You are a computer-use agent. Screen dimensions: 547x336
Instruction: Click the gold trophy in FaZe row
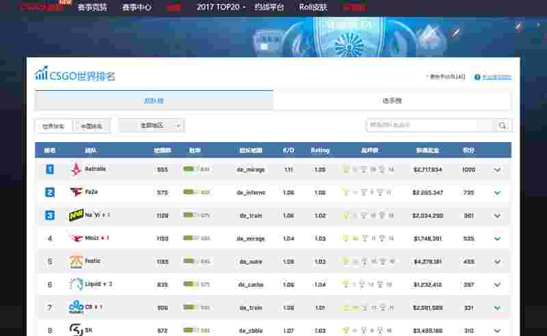click(346, 193)
